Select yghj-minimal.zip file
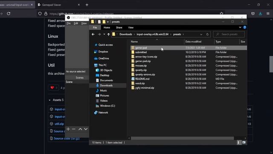The image size is (273, 154). (145, 88)
